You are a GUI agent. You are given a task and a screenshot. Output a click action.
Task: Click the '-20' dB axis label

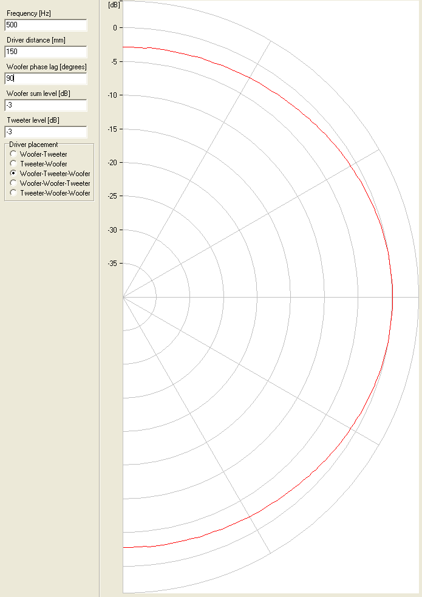112,163
